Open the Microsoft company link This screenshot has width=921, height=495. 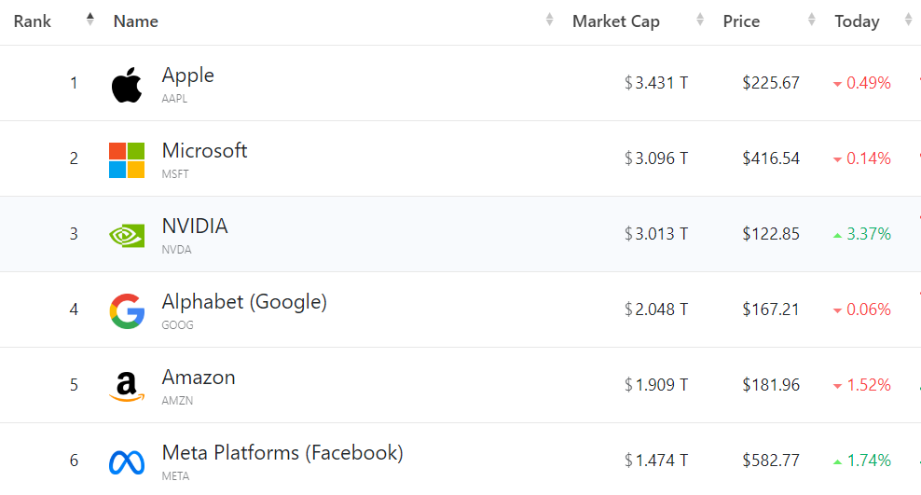pyautogui.click(x=204, y=151)
